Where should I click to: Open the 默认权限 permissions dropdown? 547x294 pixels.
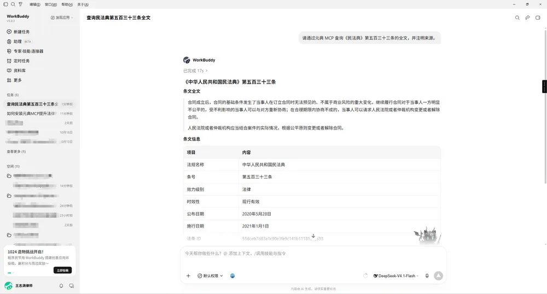pyautogui.click(x=210, y=276)
